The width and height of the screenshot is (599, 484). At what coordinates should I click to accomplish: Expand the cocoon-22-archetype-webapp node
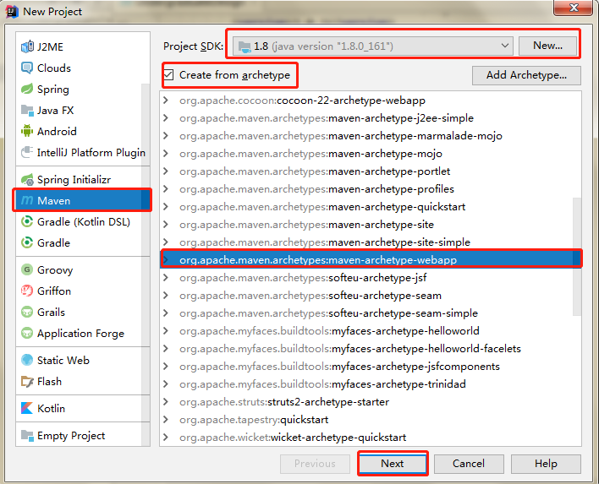(166, 101)
